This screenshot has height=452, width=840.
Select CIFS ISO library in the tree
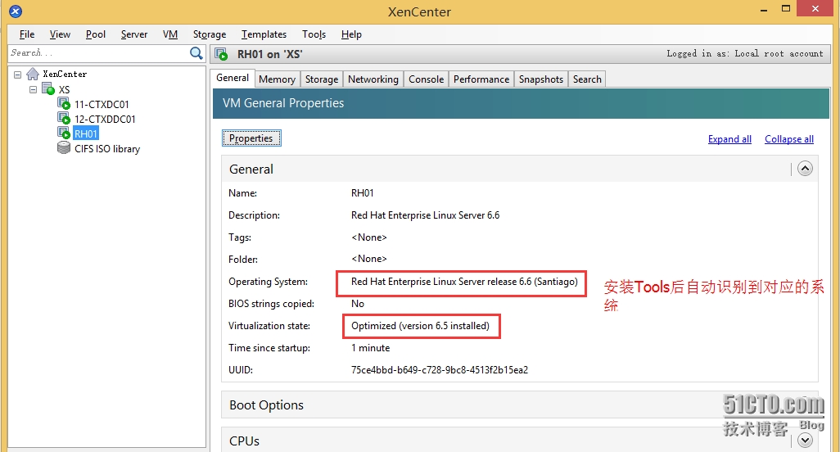(x=107, y=149)
